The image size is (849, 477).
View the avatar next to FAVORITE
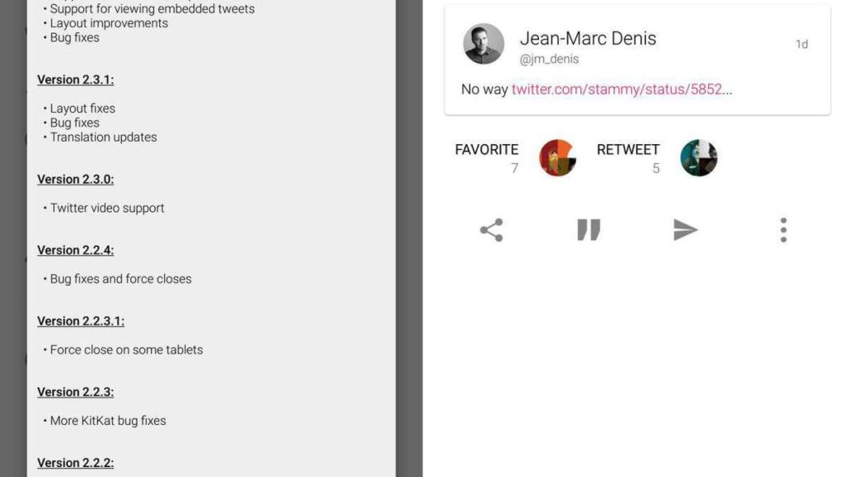[x=557, y=157]
